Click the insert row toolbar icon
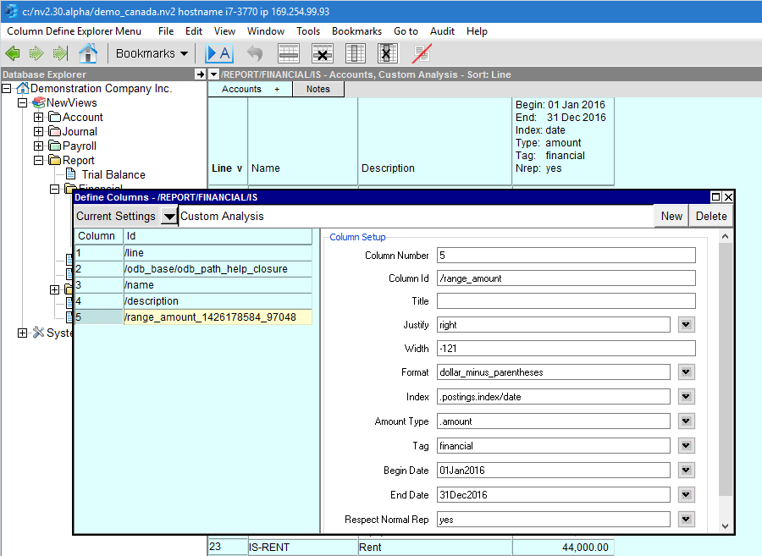The image size is (762, 556). coord(289,53)
